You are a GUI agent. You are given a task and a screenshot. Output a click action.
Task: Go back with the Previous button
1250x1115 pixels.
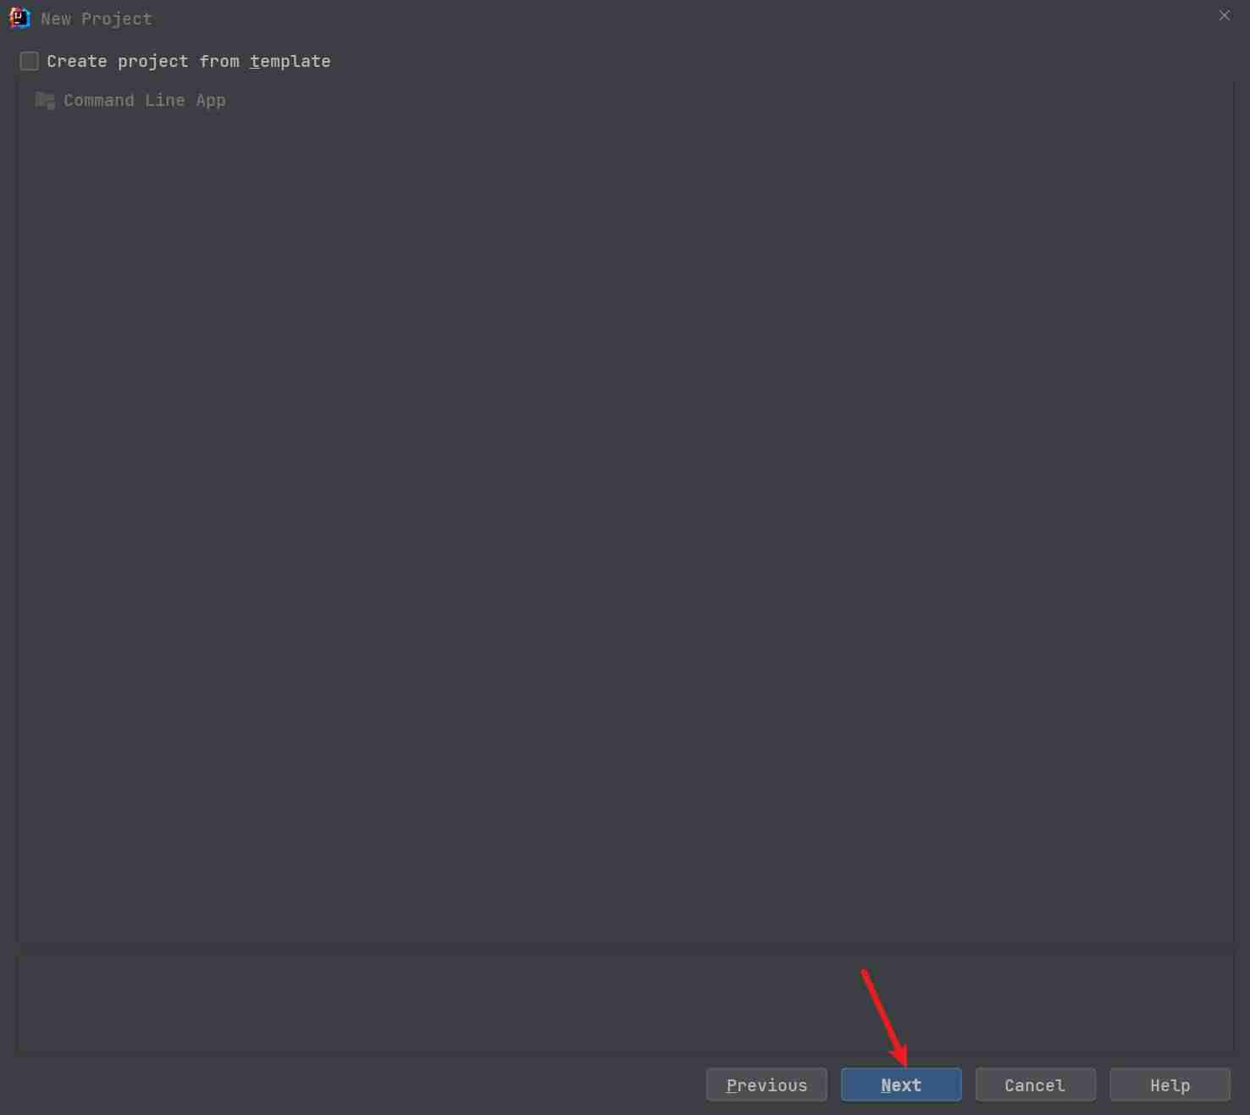766,1084
